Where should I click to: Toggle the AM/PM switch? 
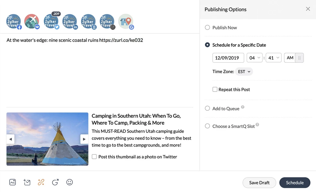[299, 58]
